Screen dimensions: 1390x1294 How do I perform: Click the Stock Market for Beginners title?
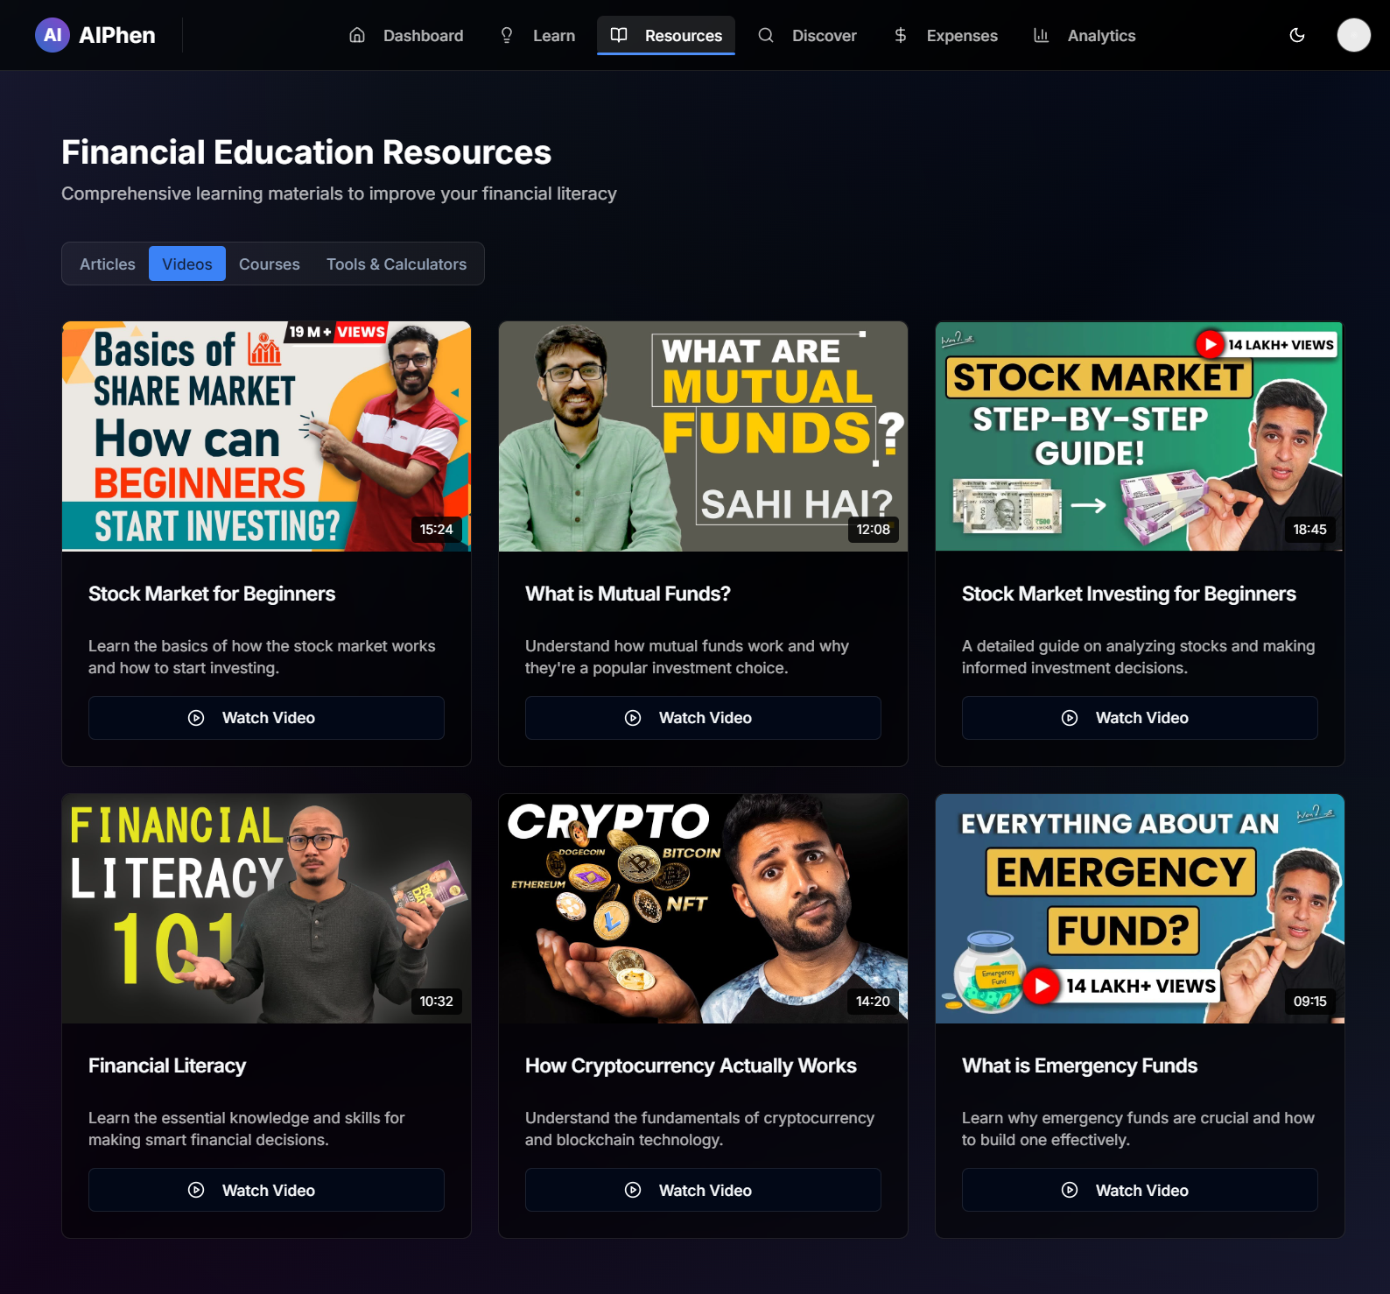click(212, 594)
